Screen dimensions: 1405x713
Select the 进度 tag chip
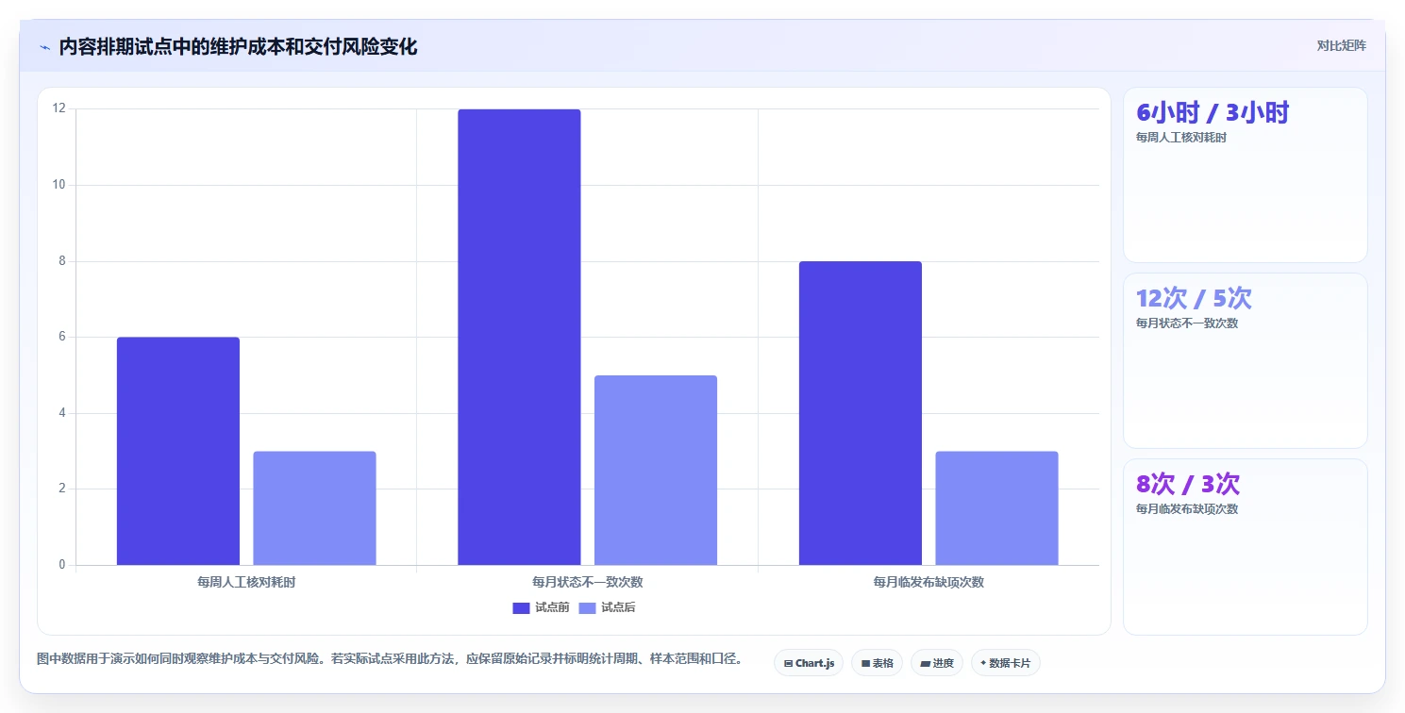pos(937,663)
